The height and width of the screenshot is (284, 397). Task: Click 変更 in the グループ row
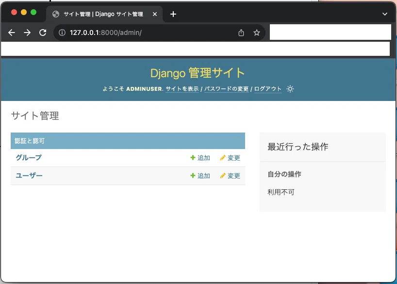click(x=234, y=158)
